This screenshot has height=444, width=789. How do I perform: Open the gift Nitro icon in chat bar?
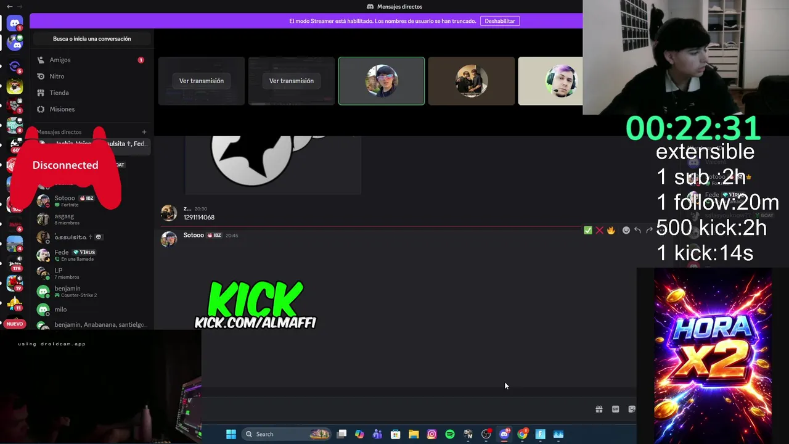[x=599, y=409]
